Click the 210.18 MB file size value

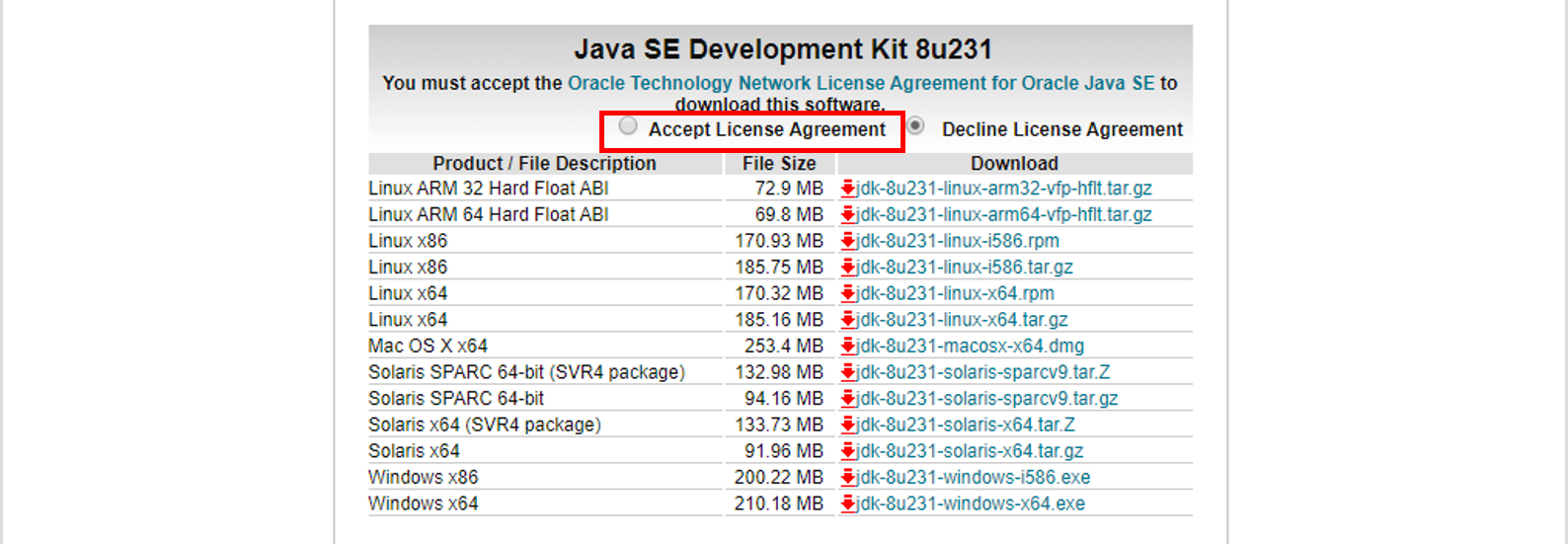(x=779, y=504)
